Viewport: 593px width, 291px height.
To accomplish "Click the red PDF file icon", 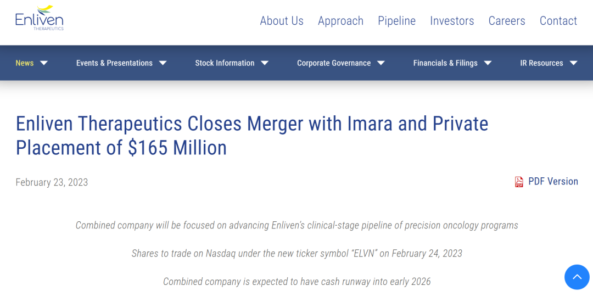I will 519,182.
